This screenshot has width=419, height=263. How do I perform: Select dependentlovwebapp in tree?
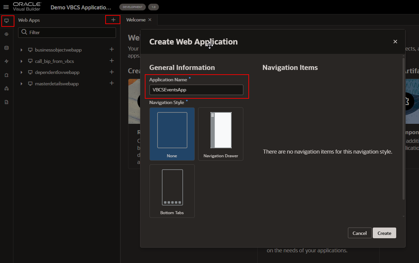57,72
